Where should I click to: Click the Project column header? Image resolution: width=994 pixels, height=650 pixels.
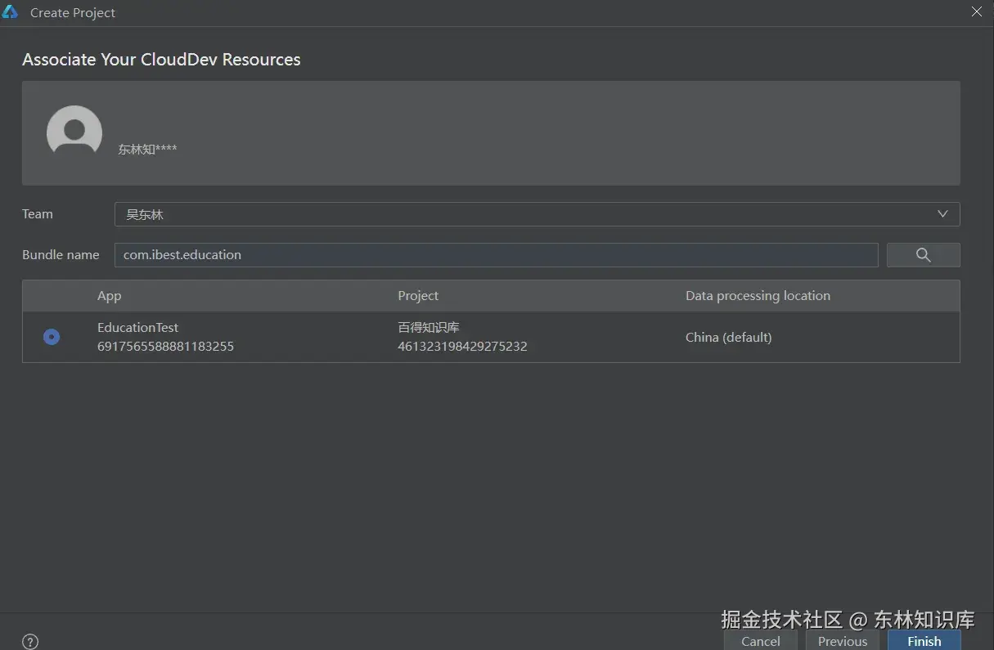pyautogui.click(x=418, y=296)
